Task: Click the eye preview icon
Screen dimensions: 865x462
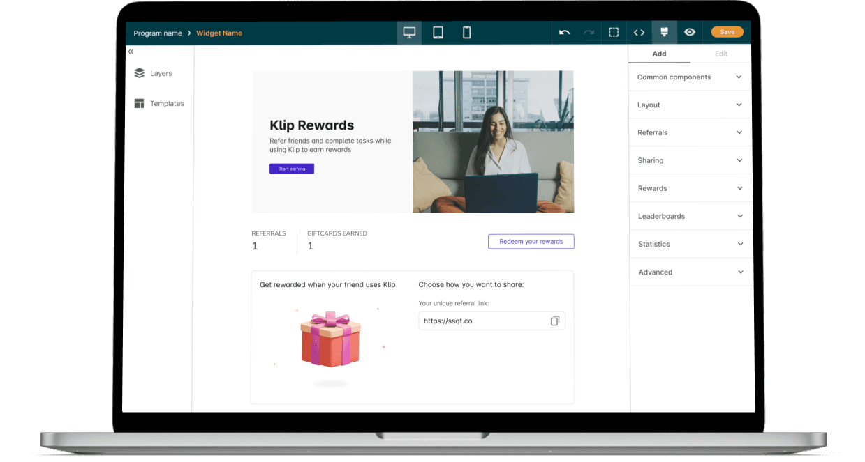Action: coord(690,33)
